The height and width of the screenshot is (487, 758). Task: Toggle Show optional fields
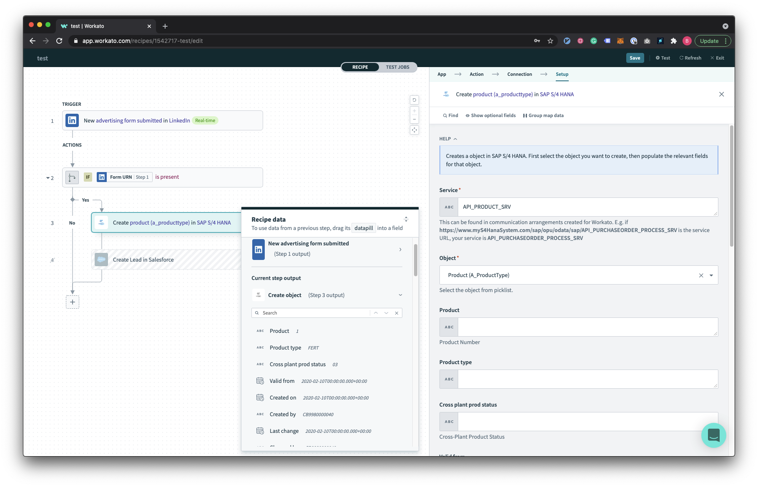pyautogui.click(x=490, y=115)
